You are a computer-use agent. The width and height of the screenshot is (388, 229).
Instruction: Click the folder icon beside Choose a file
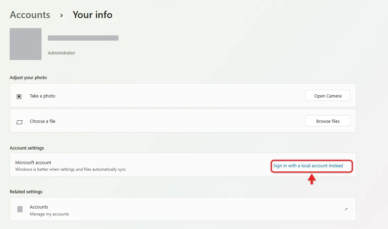point(19,122)
